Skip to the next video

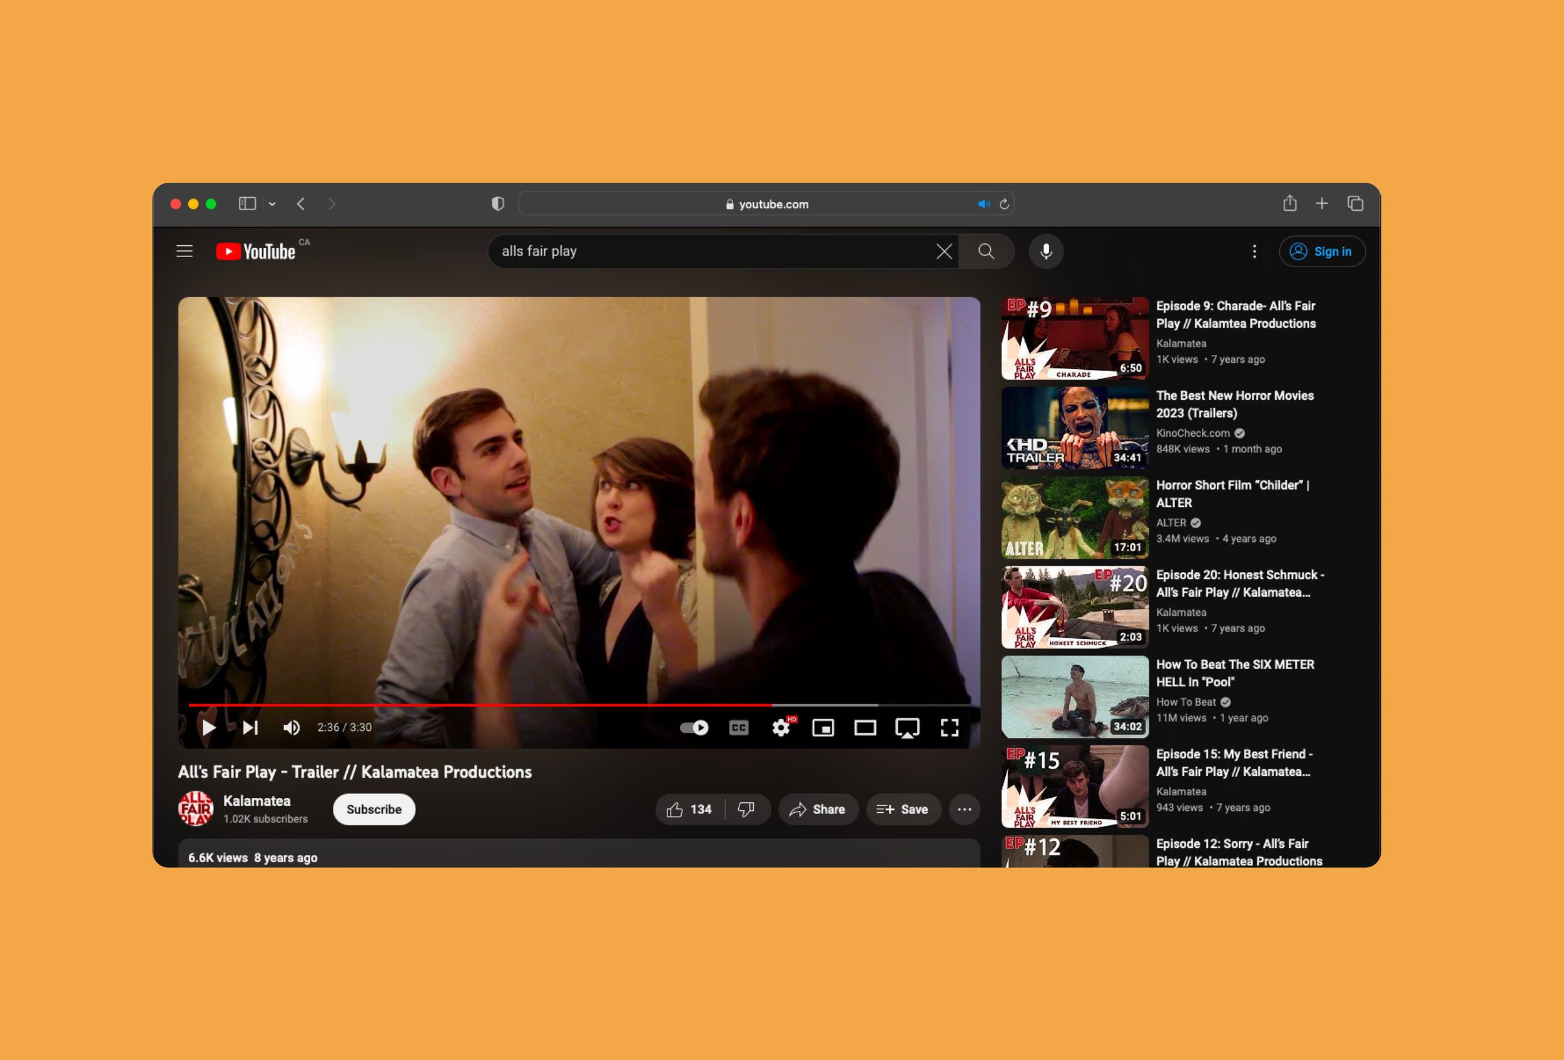[x=250, y=728]
